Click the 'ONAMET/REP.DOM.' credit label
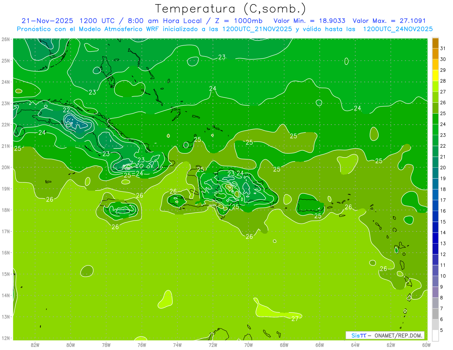This screenshot has width=453, height=350. point(398,335)
